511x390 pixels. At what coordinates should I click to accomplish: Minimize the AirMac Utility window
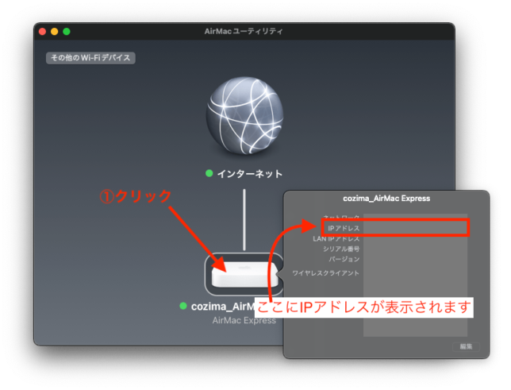coord(55,31)
